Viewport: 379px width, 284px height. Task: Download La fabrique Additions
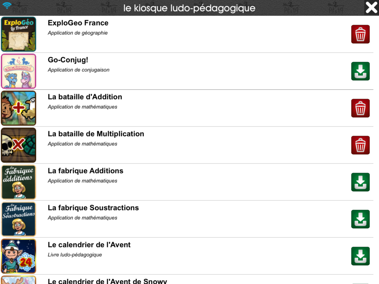coord(360,182)
